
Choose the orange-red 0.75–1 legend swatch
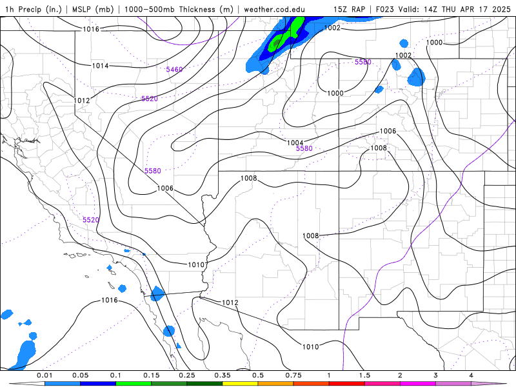pyautogui.click(x=312, y=384)
